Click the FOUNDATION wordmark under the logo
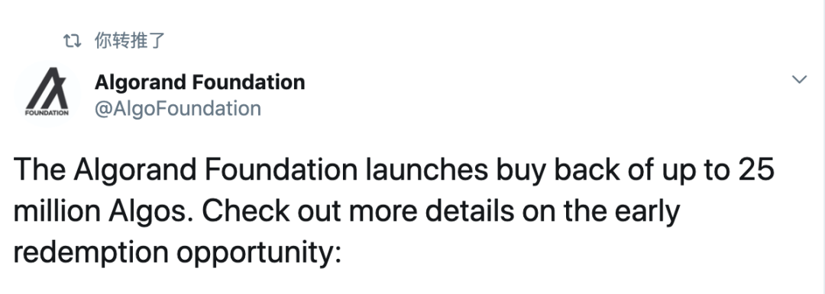Screen dimensions: 825x294 tap(47, 113)
